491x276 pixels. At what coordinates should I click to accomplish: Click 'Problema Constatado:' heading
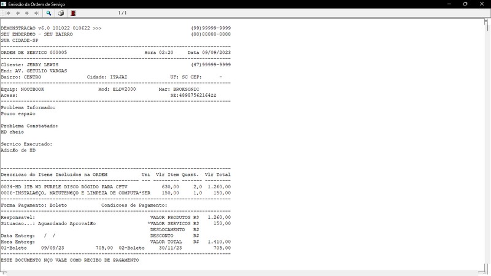(29, 126)
